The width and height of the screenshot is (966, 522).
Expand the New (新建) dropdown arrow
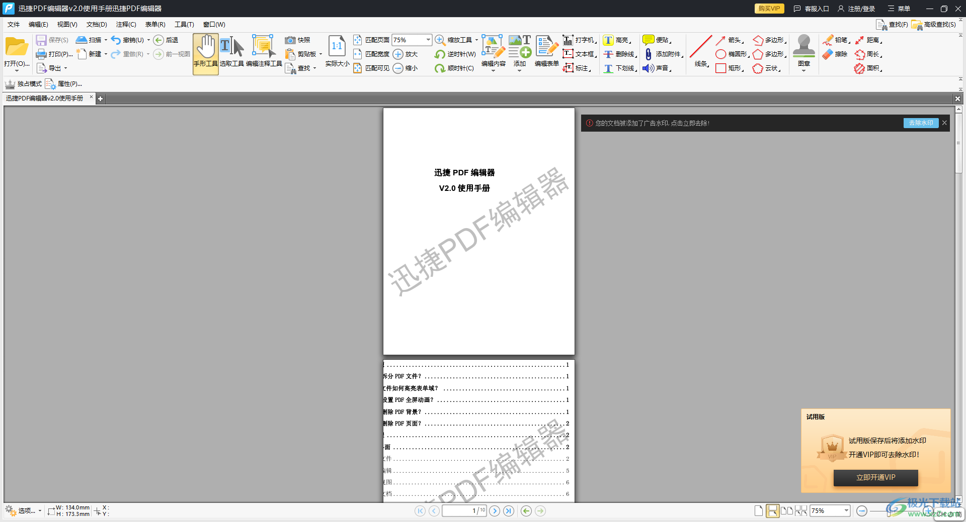[x=106, y=54]
